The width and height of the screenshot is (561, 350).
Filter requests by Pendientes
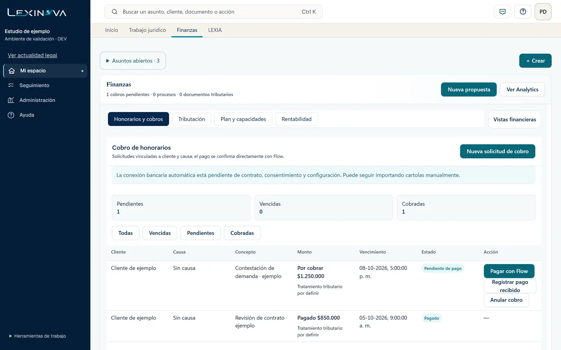pyautogui.click(x=201, y=233)
